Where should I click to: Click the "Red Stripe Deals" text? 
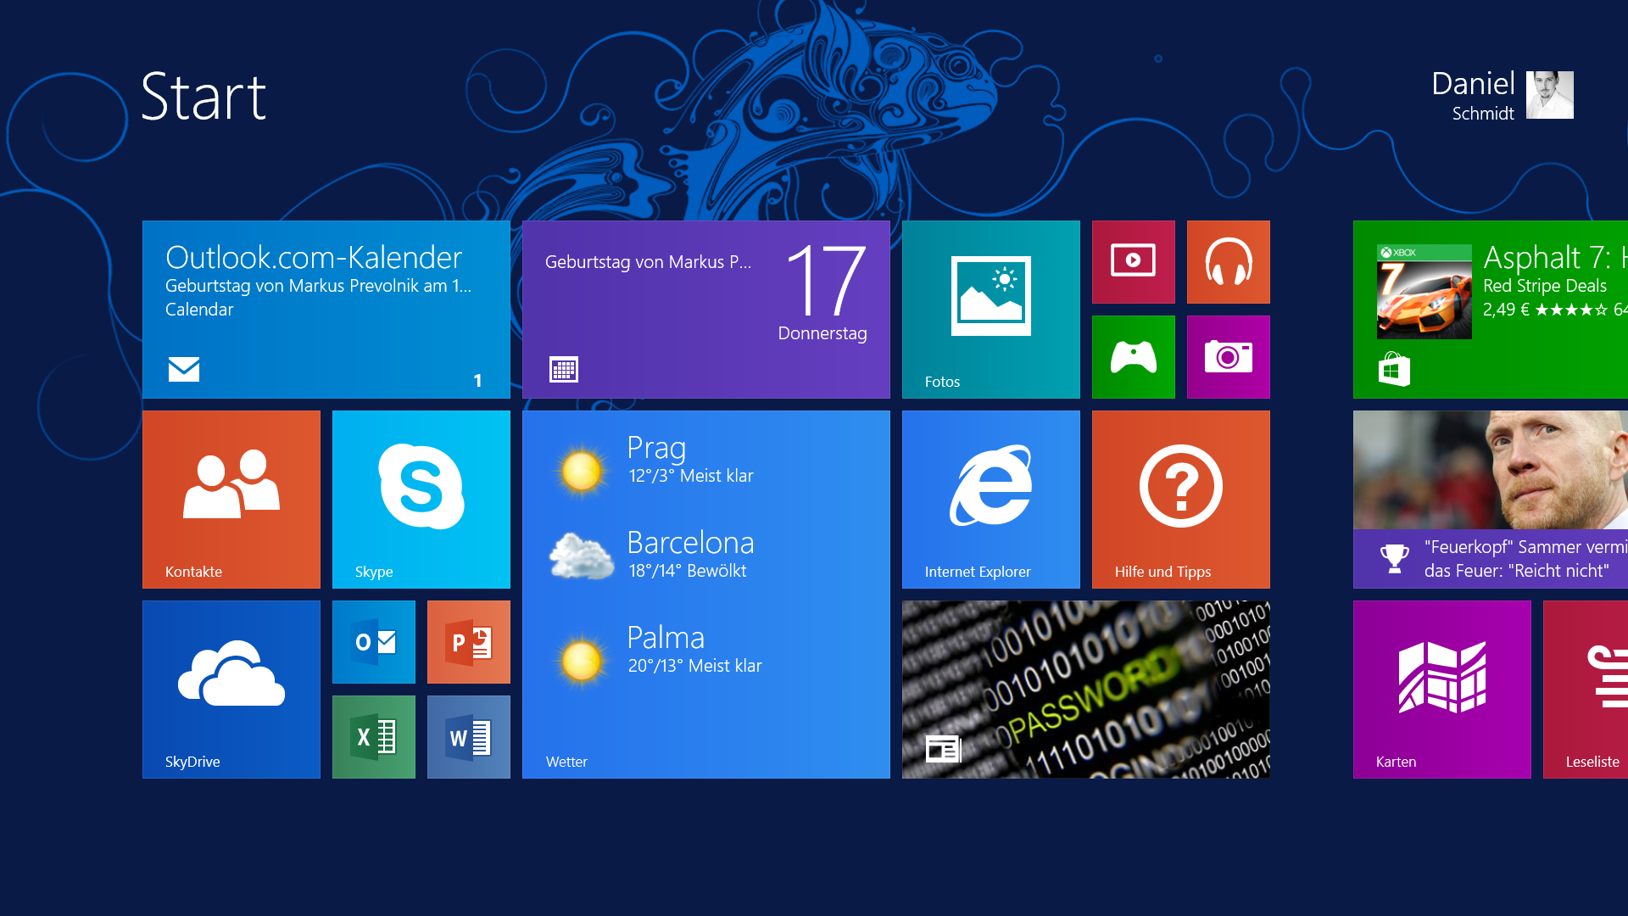[x=1545, y=286]
